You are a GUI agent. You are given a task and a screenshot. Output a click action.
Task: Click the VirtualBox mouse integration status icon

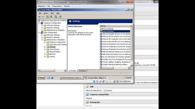114,81
